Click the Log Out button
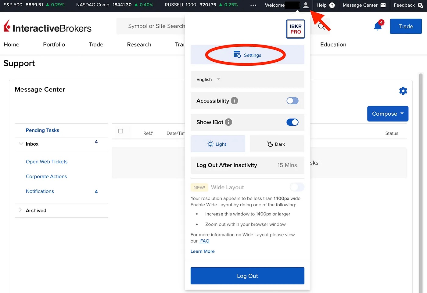The height and width of the screenshot is (293, 427). click(x=247, y=276)
